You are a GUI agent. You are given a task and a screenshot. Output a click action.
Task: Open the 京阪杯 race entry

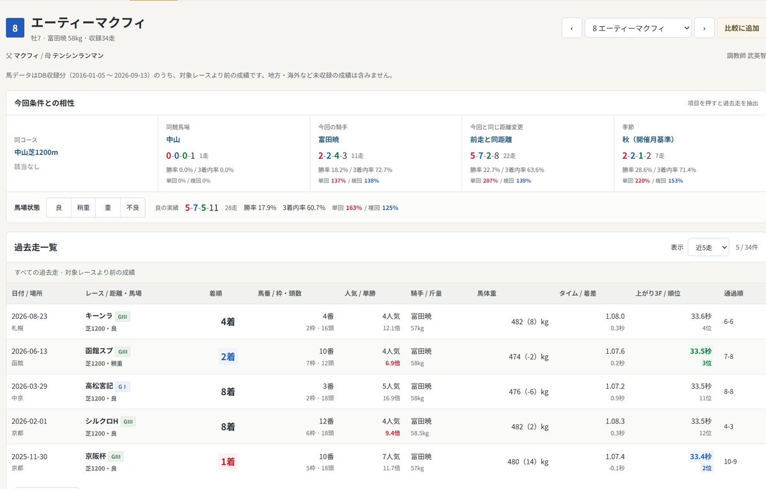pos(94,456)
